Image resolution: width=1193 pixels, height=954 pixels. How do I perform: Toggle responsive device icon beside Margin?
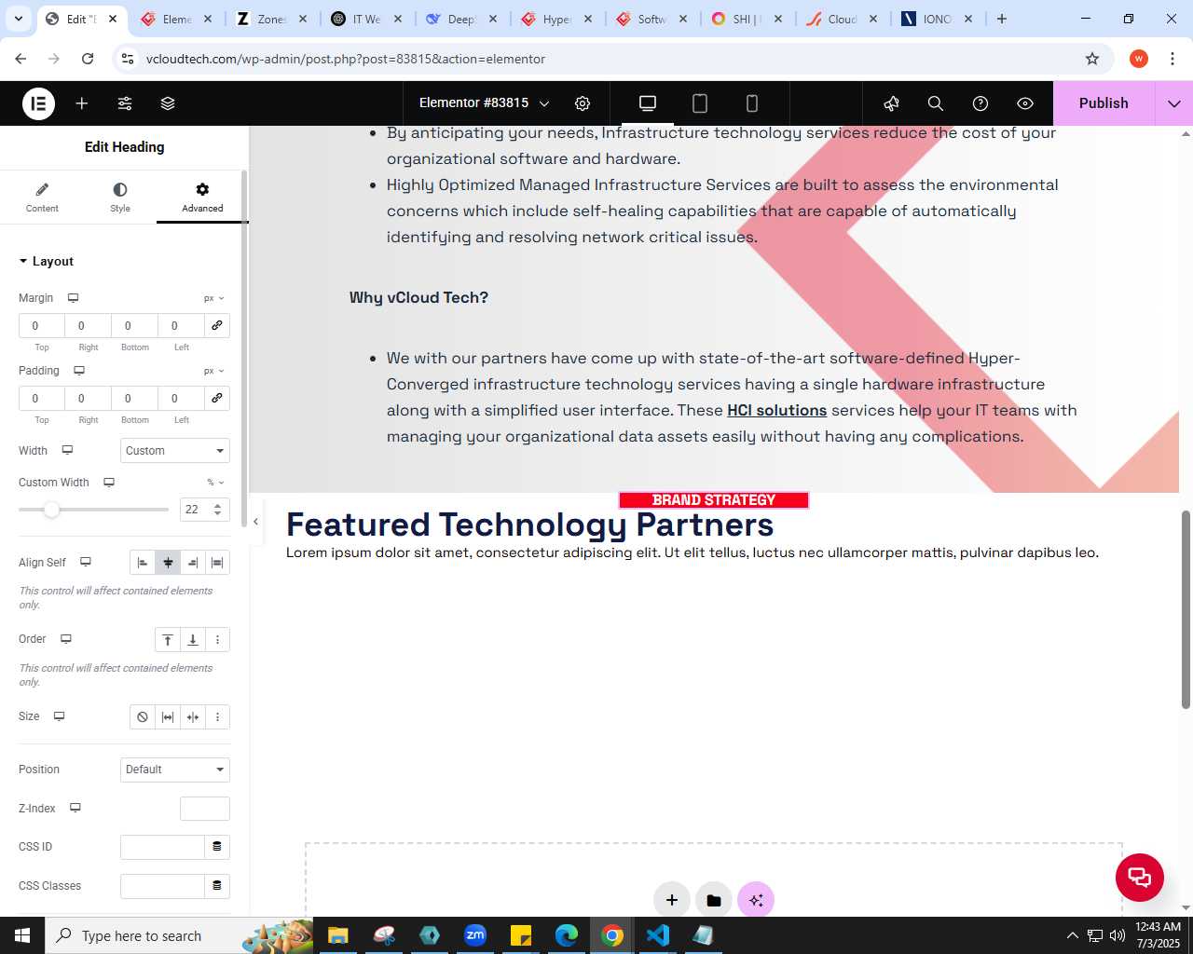click(73, 298)
